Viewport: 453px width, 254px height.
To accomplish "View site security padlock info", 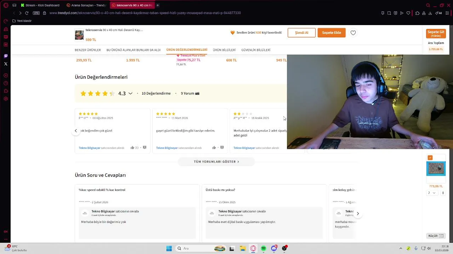I will [44, 13].
